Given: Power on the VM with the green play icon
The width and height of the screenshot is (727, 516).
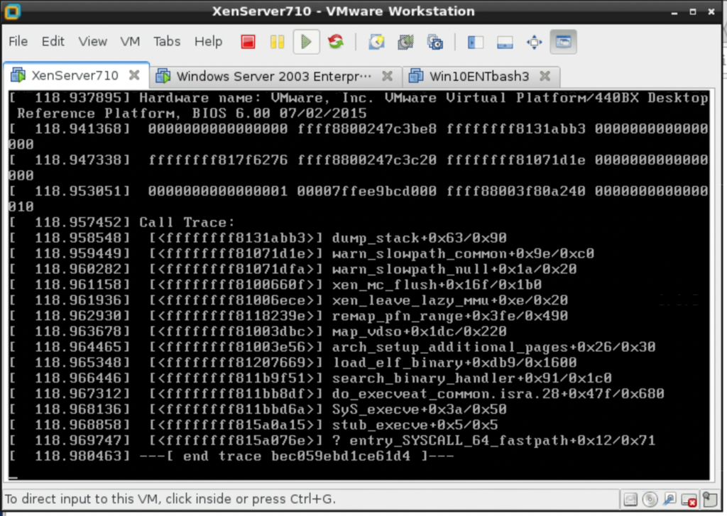Looking at the screenshot, I should [x=306, y=42].
